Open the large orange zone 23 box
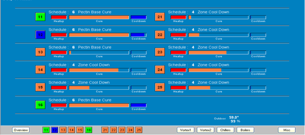305x135 pixels. [x=160, y=52]
